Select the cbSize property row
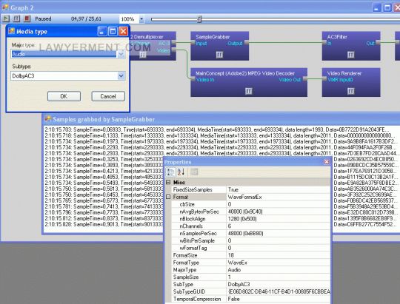Screen dimensions: 400x304 (251, 204)
